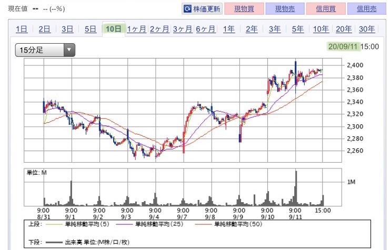This screenshot has height=250, width=390.
Task: Click the 出来高 volume legend entry
Action: point(97,242)
